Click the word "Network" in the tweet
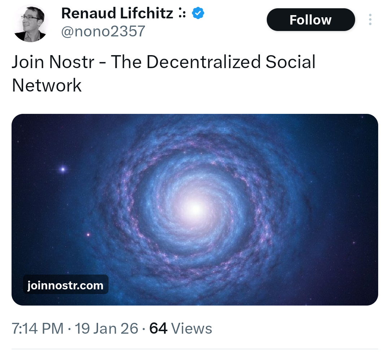This screenshot has height=356, width=389. click(x=47, y=85)
